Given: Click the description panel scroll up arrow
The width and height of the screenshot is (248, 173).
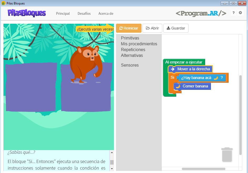Looking at the screenshot, I should 112,152.
